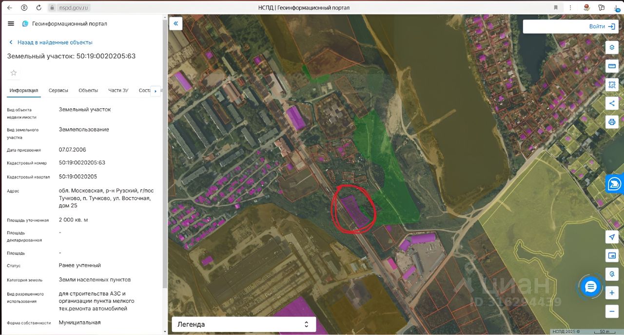This screenshot has height=335, width=624.
Task: Click the locate-and-search map button
Action: tap(612, 274)
